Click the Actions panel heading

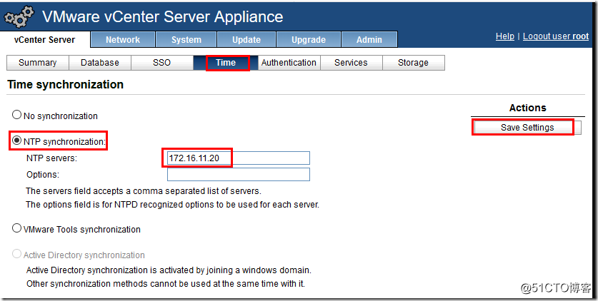pos(527,108)
